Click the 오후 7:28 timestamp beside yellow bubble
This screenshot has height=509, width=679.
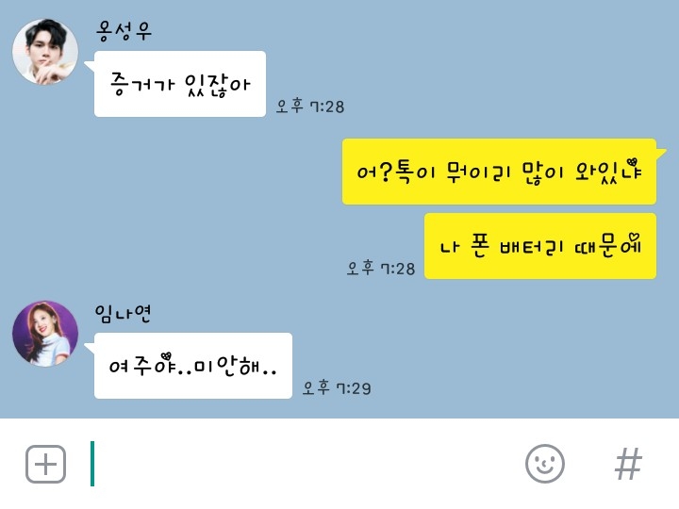[x=381, y=268]
